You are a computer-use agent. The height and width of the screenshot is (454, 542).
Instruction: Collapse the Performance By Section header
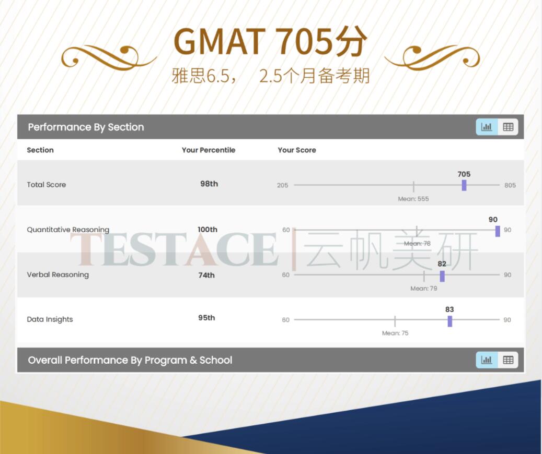tap(86, 127)
